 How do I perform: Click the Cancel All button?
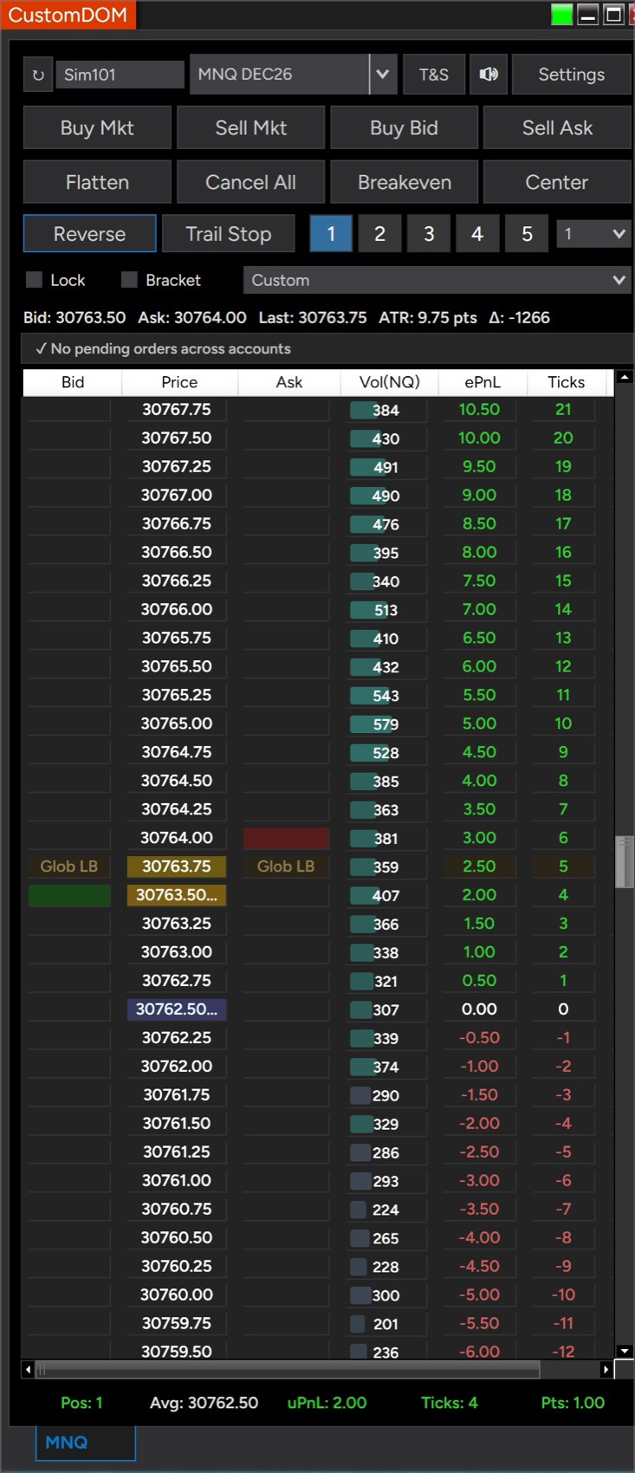pos(251,182)
